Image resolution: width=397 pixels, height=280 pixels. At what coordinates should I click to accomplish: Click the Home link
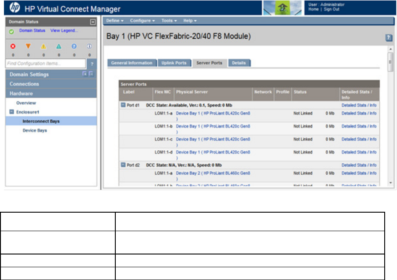tap(313, 9)
